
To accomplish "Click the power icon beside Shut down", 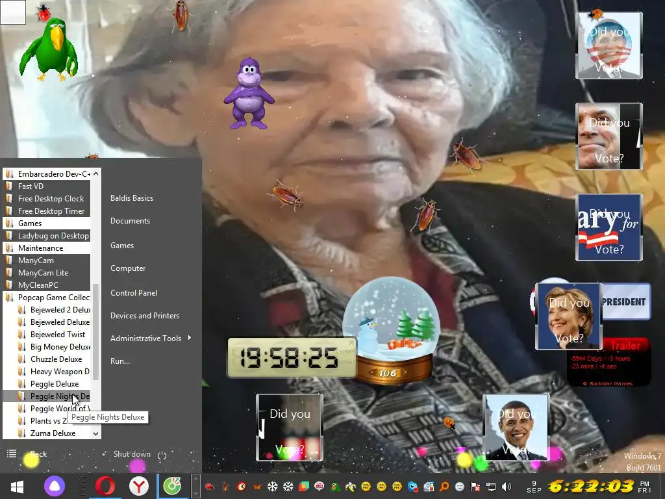I will click(162, 455).
